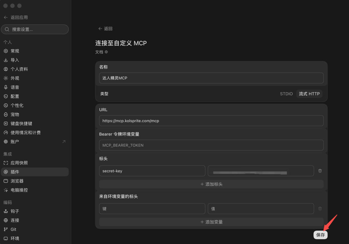Click 添加变量 to add variable
The width and height of the screenshot is (349, 244).
(211, 222)
